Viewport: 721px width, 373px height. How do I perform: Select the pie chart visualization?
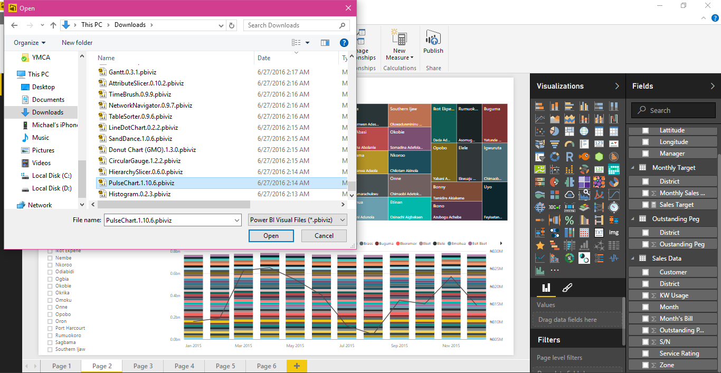tap(555, 131)
